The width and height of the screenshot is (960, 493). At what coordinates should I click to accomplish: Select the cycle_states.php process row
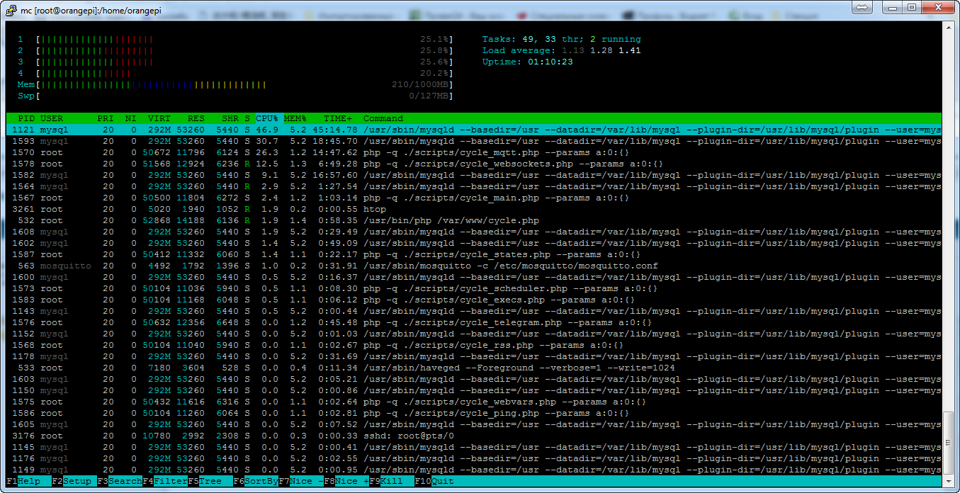pyautogui.click(x=474, y=254)
